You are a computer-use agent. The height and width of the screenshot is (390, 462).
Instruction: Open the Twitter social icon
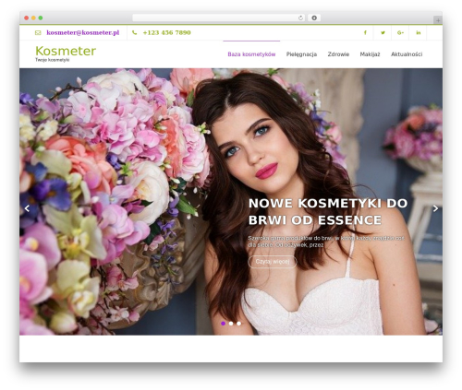tap(383, 32)
